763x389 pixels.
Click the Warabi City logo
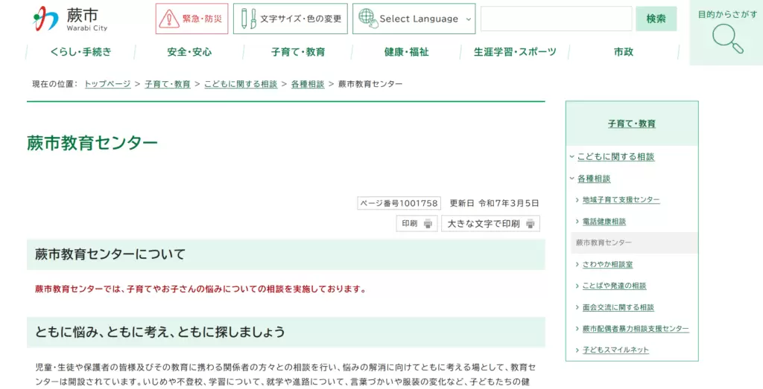click(71, 19)
